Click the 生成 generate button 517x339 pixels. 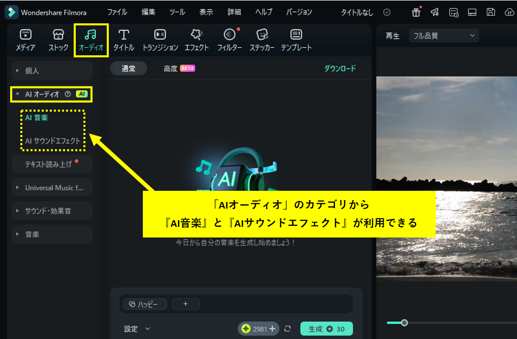click(326, 328)
